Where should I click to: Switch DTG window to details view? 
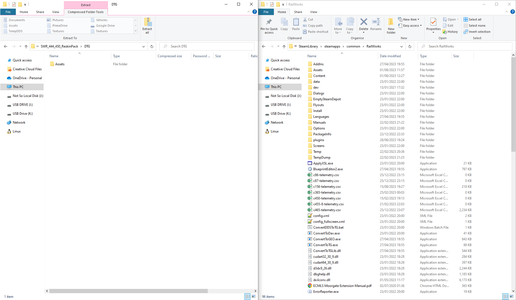click(247, 296)
